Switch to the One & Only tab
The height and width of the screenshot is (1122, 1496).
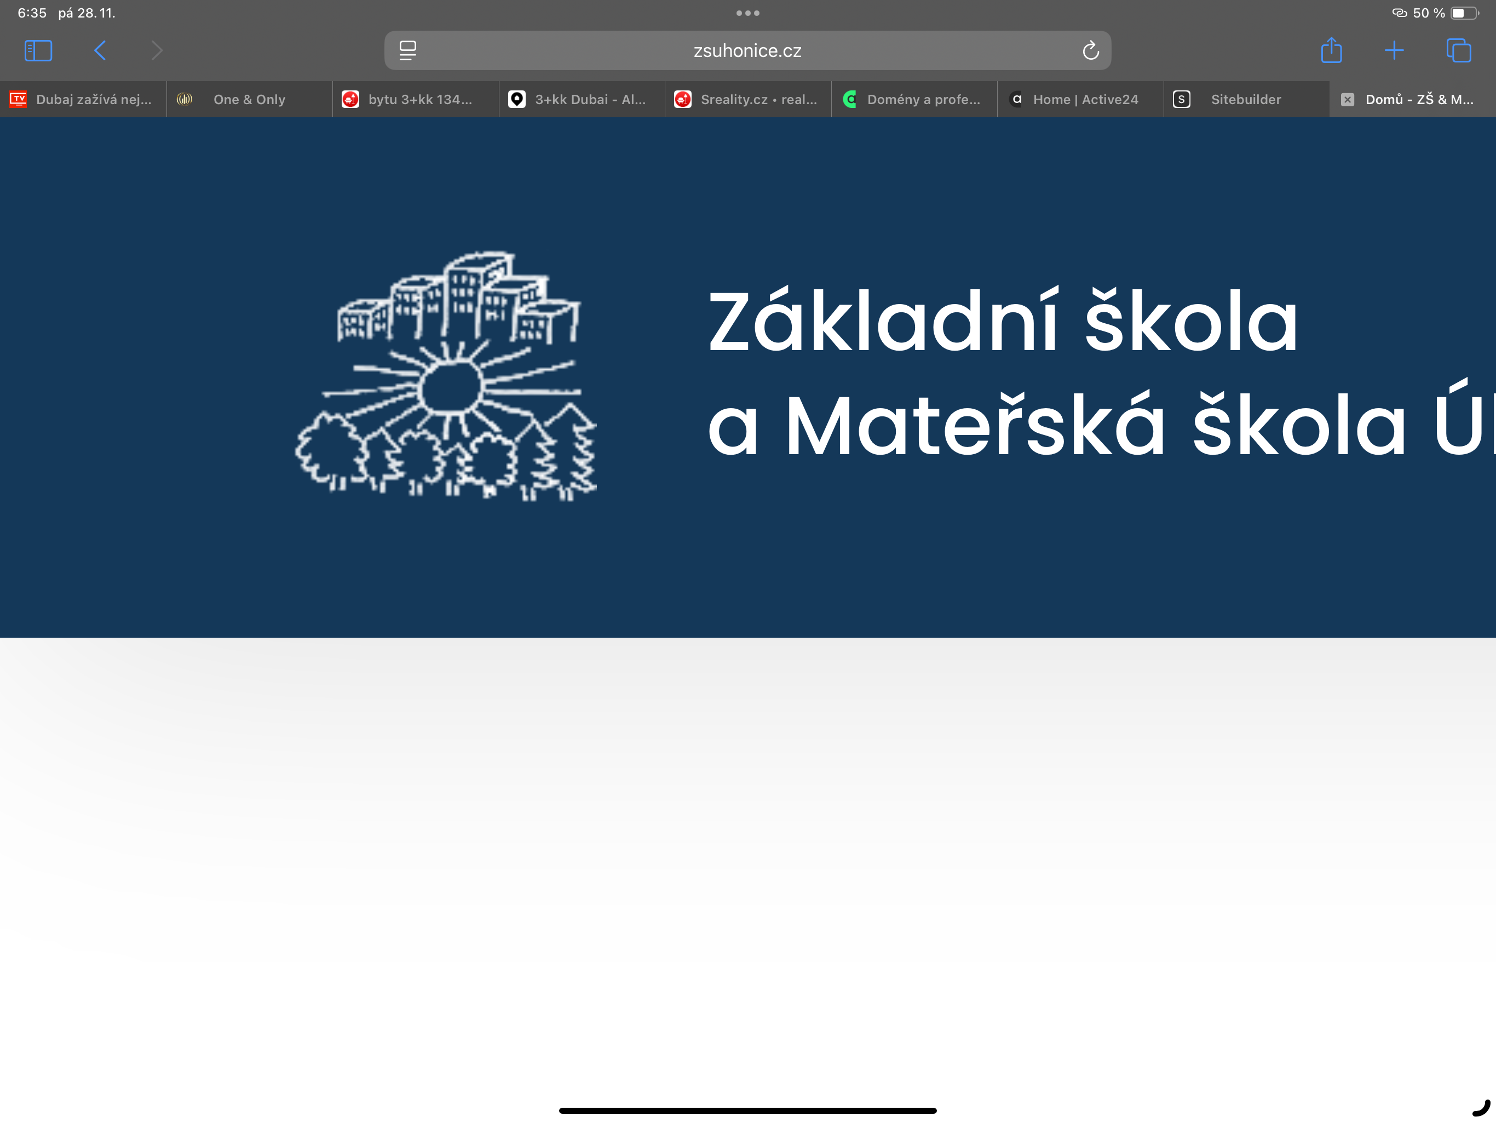[249, 100]
